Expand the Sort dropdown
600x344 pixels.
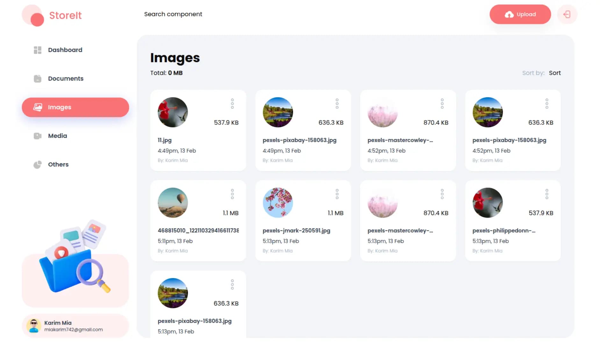pyautogui.click(x=554, y=73)
